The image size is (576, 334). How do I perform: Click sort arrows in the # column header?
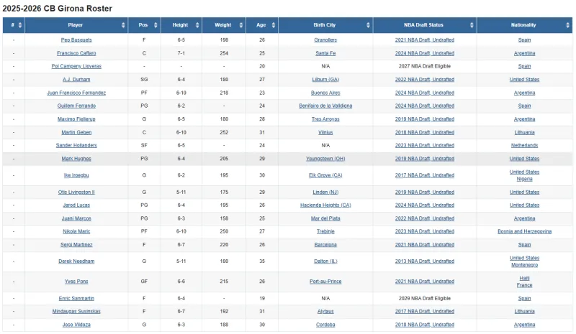point(19,25)
